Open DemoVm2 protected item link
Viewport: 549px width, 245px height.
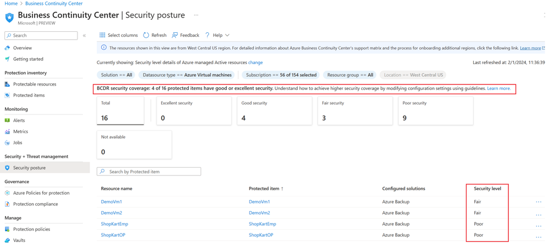pyautogui.click(x=259, y=213)
